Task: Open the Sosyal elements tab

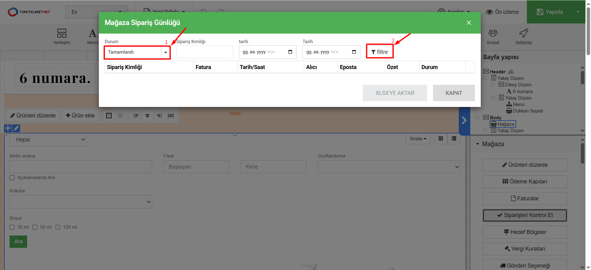Action: [x=493, y=36]
